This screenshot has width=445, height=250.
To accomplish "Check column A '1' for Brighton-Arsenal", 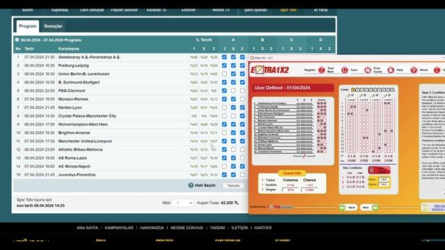I will [224, 133].
